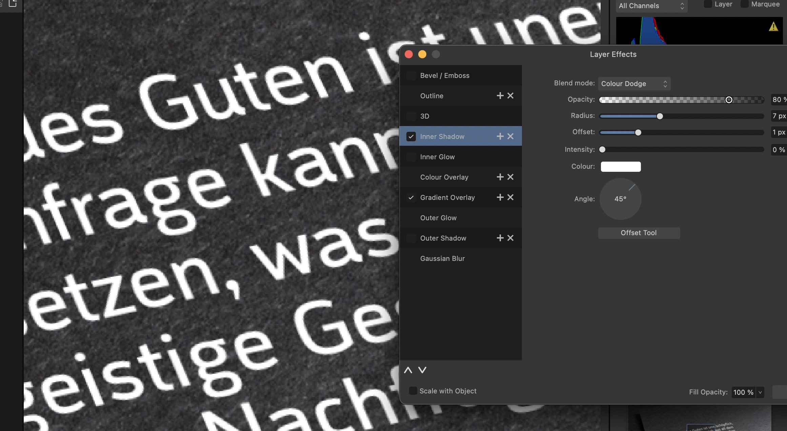This screenshot has height=431, width=787.
Task: Enable the 3D effect checkbox
Action: [411, 116]
